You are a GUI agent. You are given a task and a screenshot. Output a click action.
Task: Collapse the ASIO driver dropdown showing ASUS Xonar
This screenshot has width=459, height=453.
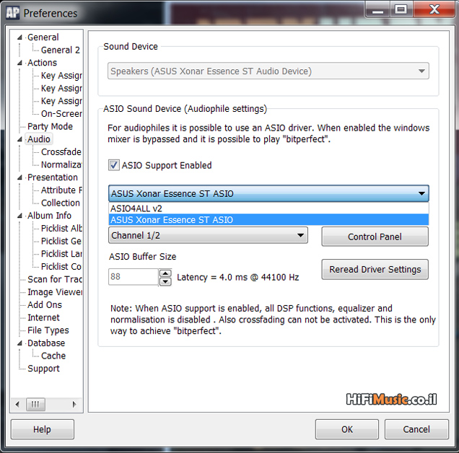[x=268, y=193]
